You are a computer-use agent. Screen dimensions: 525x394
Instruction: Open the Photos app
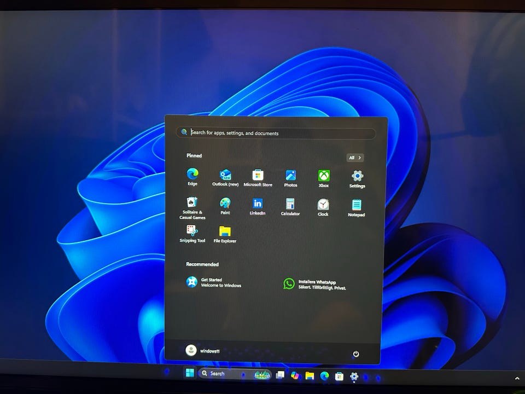(290, 178)
